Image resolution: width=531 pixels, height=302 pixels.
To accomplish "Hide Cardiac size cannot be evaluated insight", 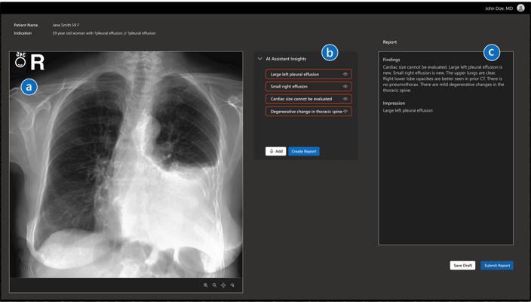I will click(345, 99).
